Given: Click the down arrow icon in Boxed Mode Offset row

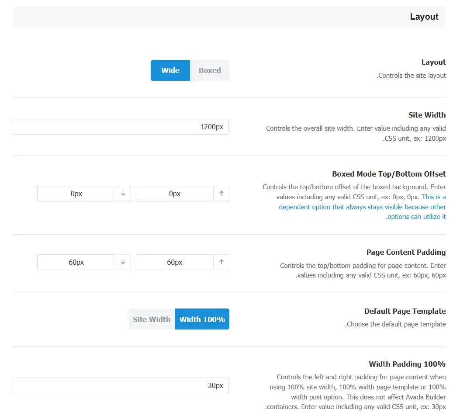Looking at the screenshot, I should [x=123, y=194].
